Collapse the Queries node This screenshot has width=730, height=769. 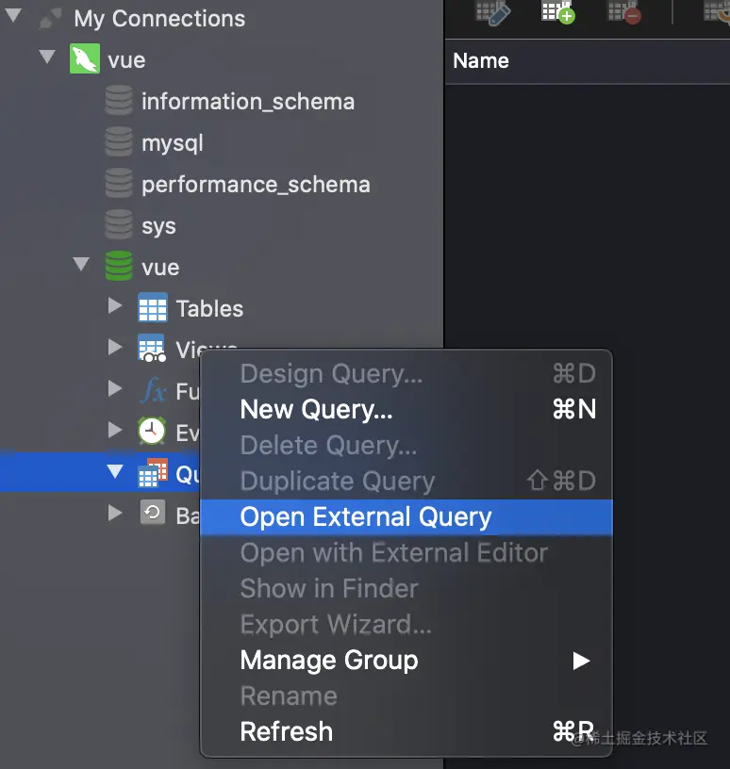[x=115, y=471]
